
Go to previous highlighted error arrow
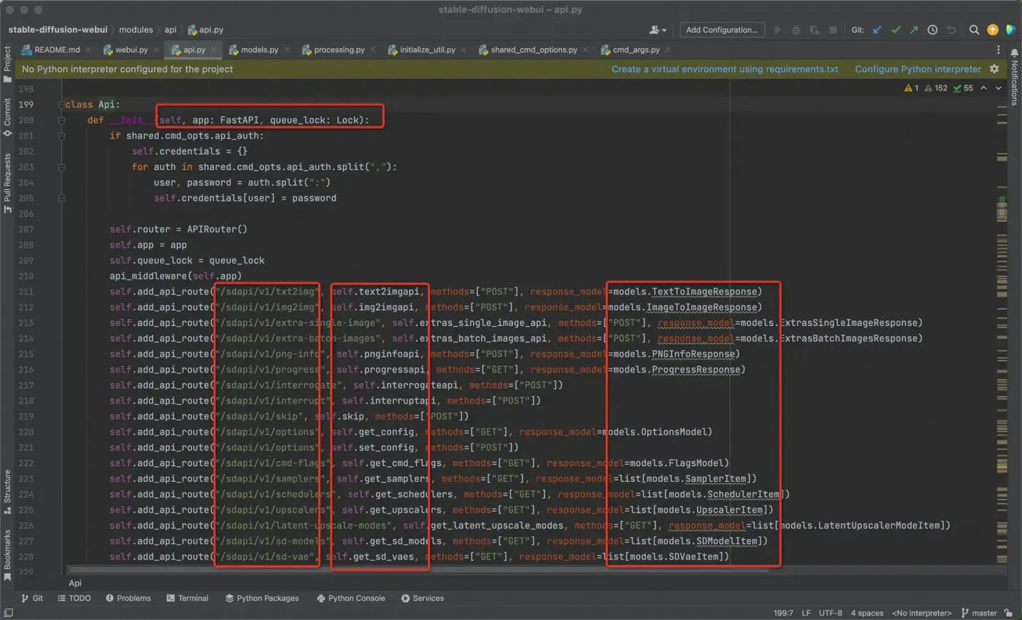(x=984, y=88)
